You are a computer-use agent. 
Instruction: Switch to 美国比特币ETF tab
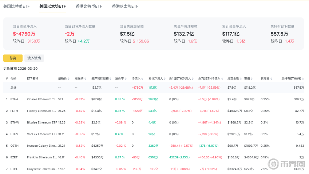tap(16, 6)
